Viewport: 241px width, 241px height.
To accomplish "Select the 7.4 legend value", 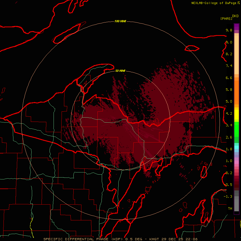I will click(x=229, y=66).
